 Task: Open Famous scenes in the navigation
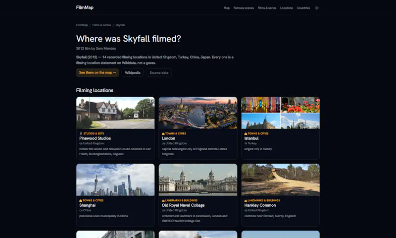coord(244,8)
